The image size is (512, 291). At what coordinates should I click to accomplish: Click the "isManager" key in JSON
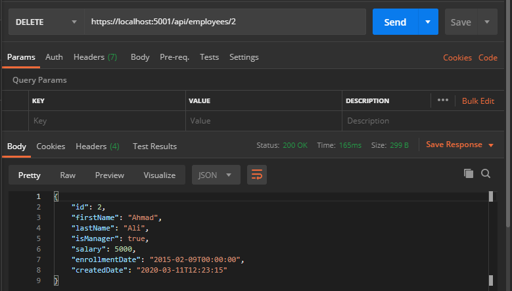coord(95,238)
